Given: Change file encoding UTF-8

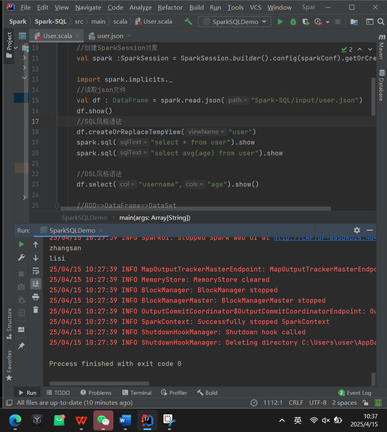Looking at the screenshot, I should [318, 402].
